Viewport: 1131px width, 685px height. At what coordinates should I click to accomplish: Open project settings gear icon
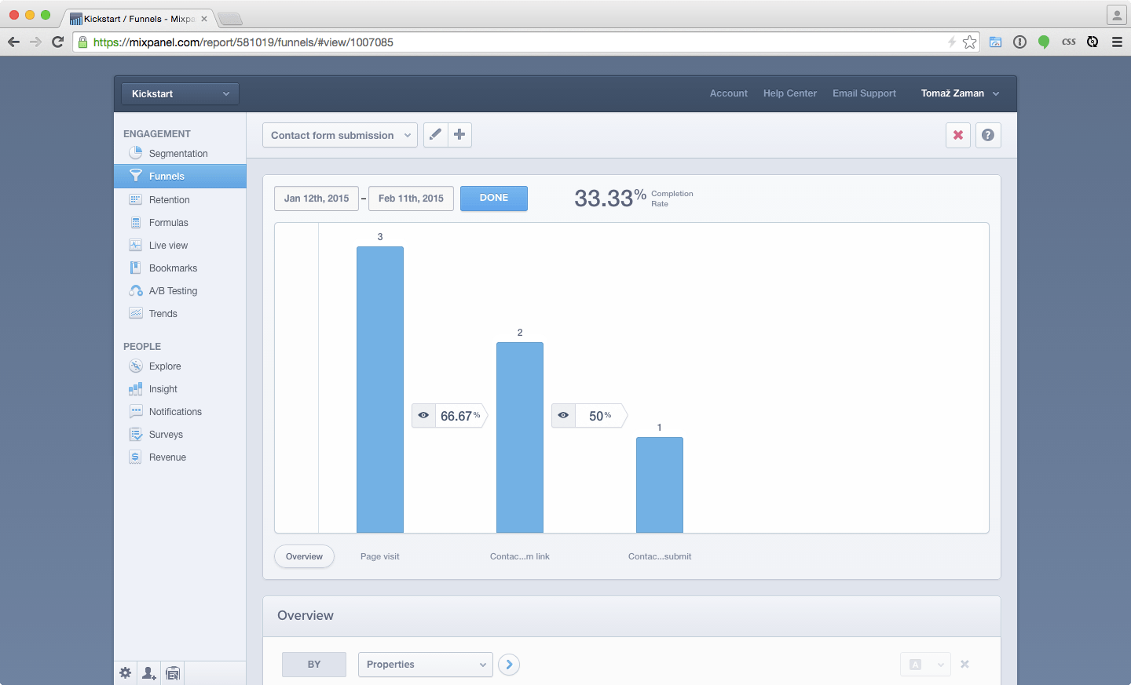126,673
